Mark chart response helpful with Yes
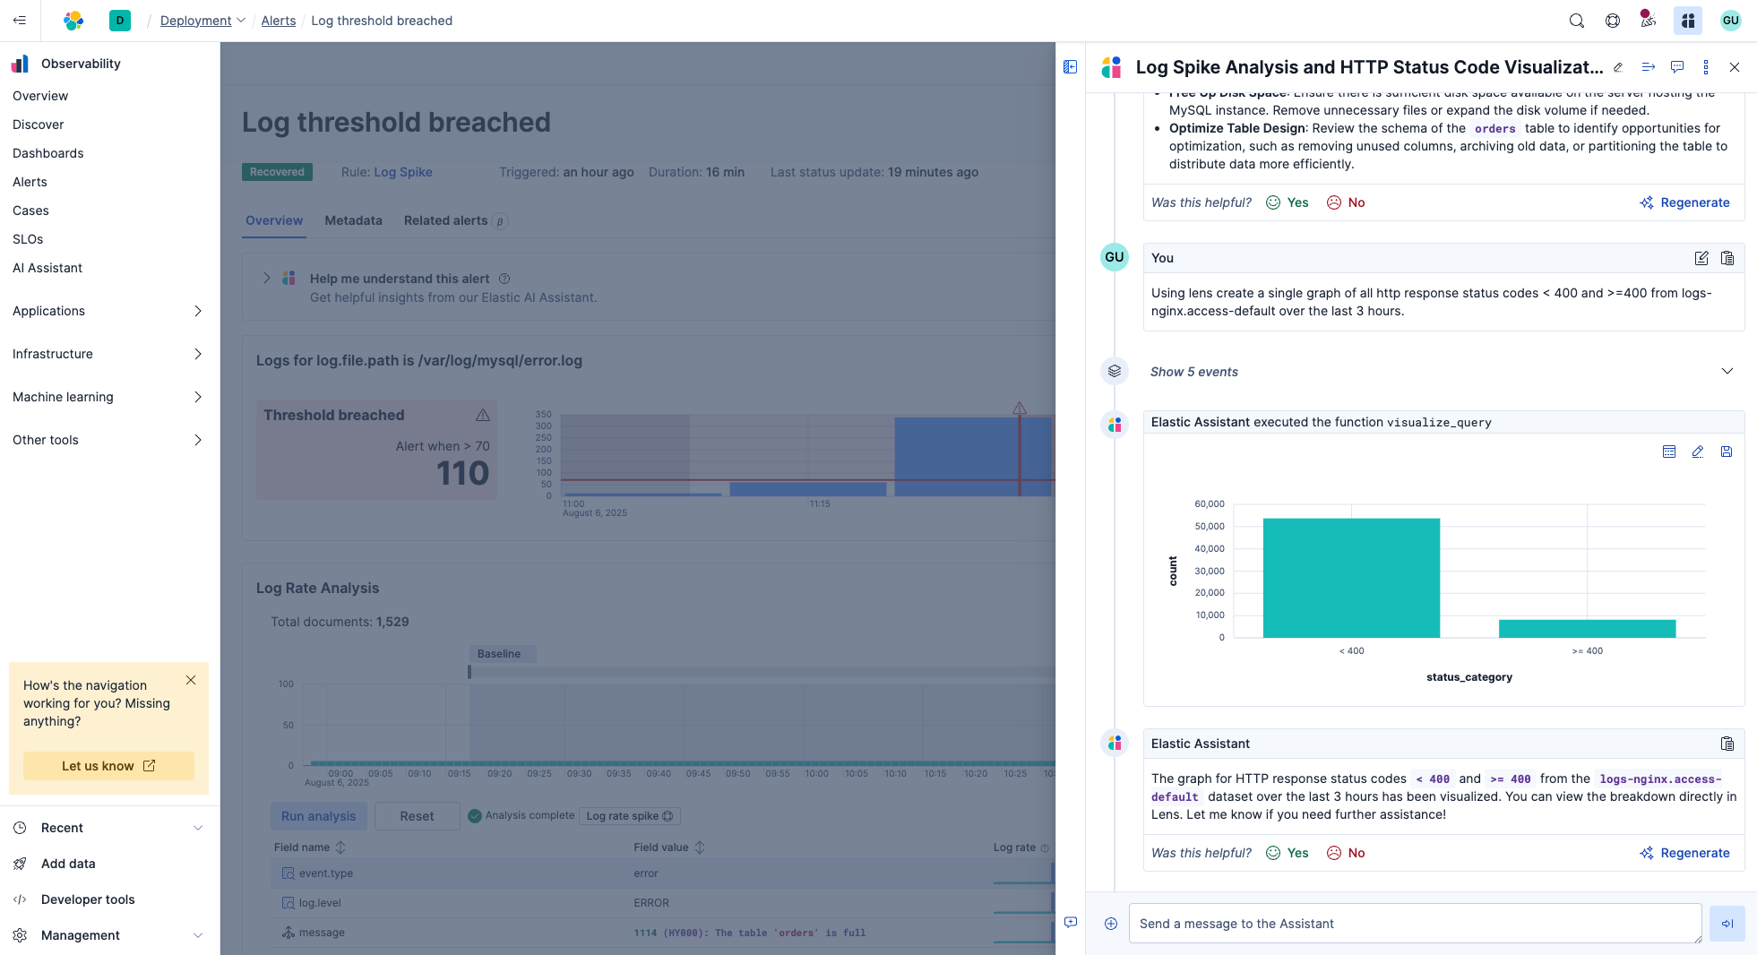 1287,853
